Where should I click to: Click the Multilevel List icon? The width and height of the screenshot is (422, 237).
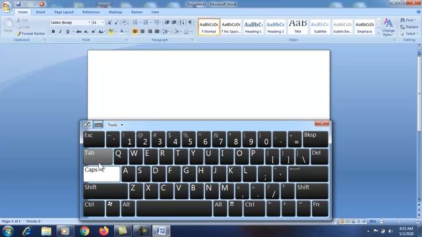157,22
